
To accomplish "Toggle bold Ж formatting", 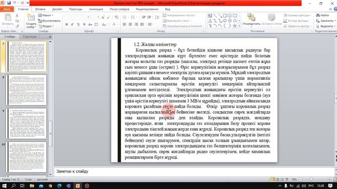I will tap(67, 25).
